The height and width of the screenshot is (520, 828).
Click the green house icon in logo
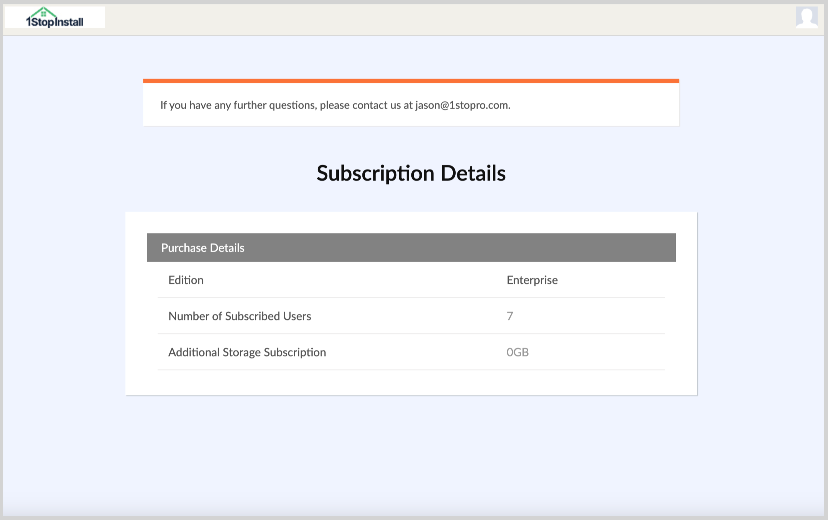click(x=43, y=13)
